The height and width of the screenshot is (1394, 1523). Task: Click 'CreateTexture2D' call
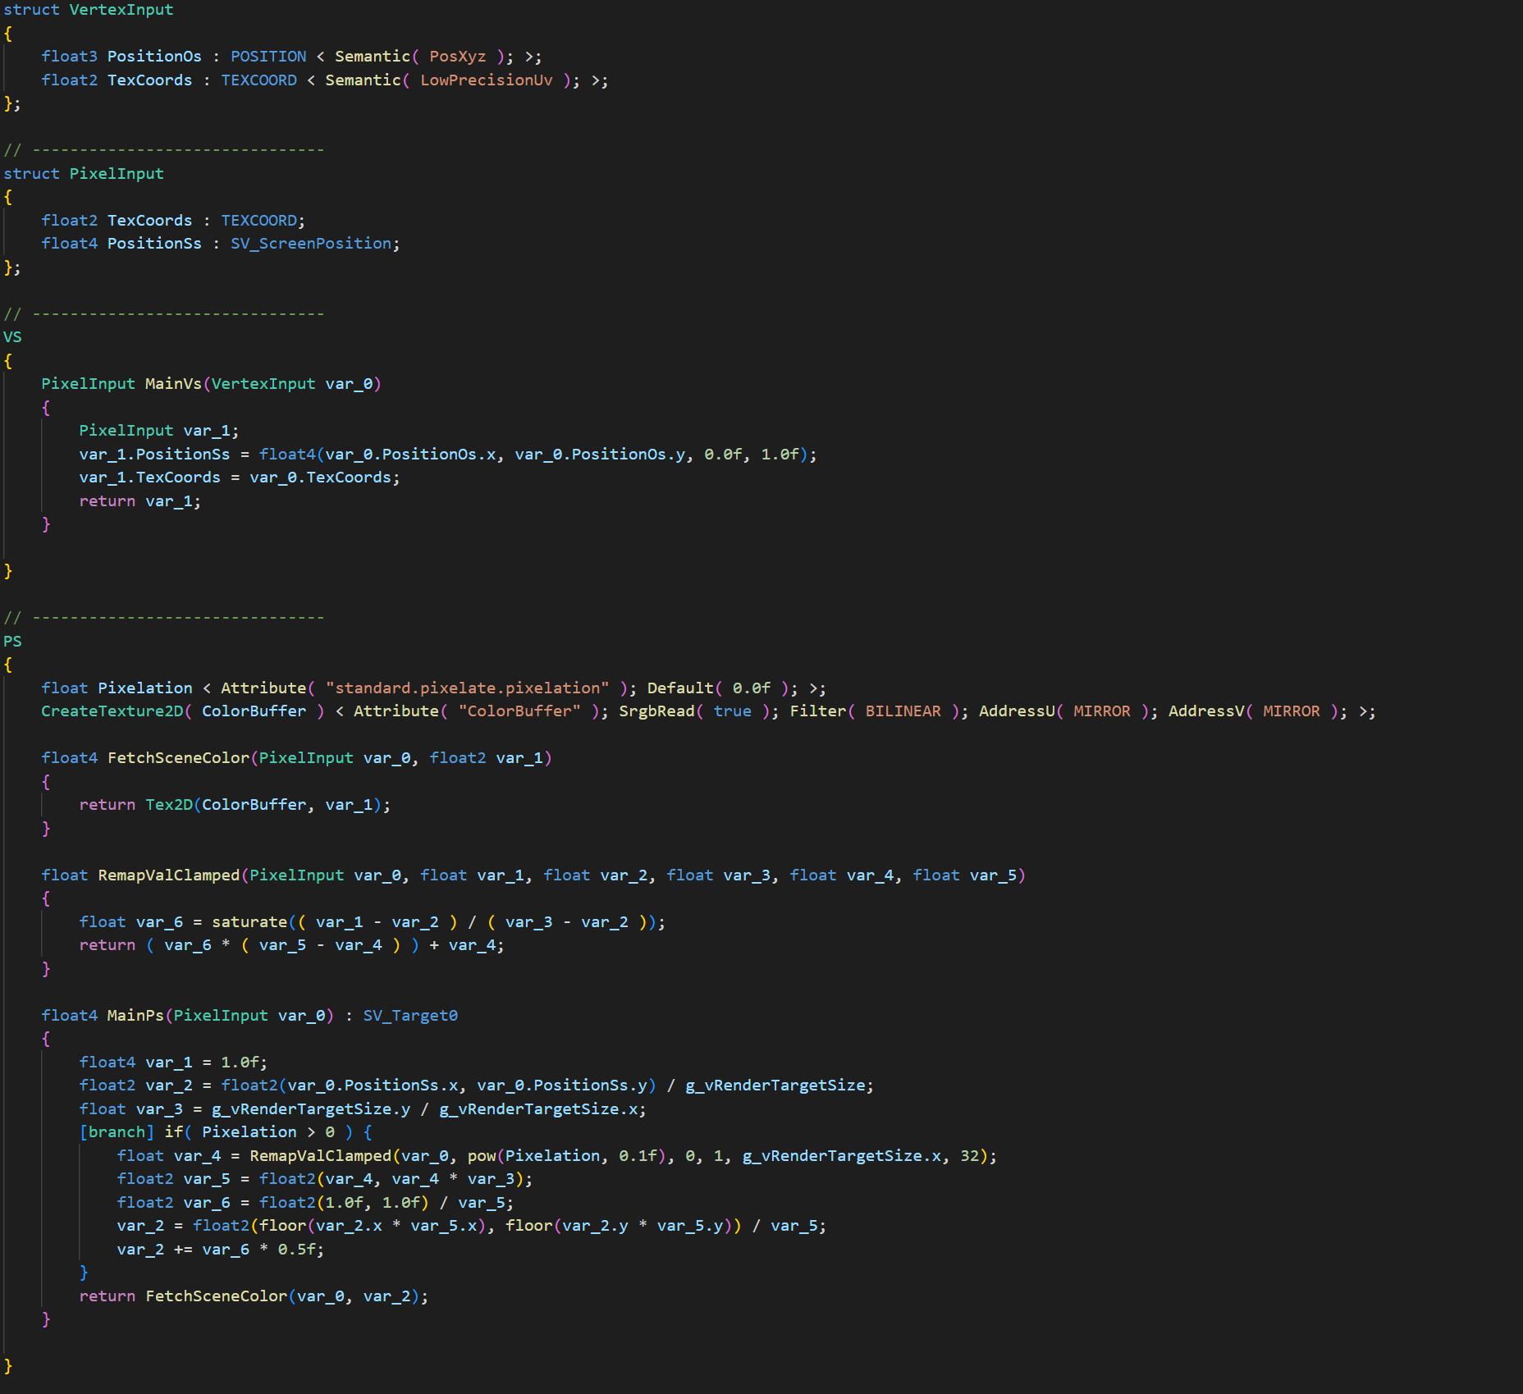click(112, 711)
